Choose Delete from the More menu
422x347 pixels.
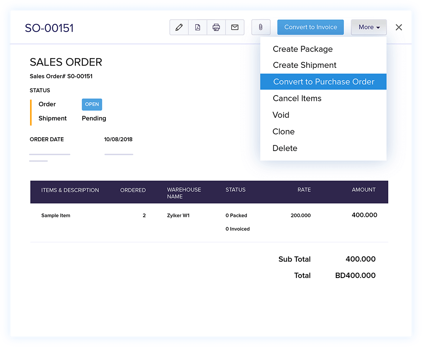click(285, 148)
